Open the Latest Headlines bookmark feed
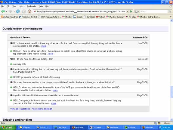Viewport: 173px width, 130px height. click(x=10, y=17)
